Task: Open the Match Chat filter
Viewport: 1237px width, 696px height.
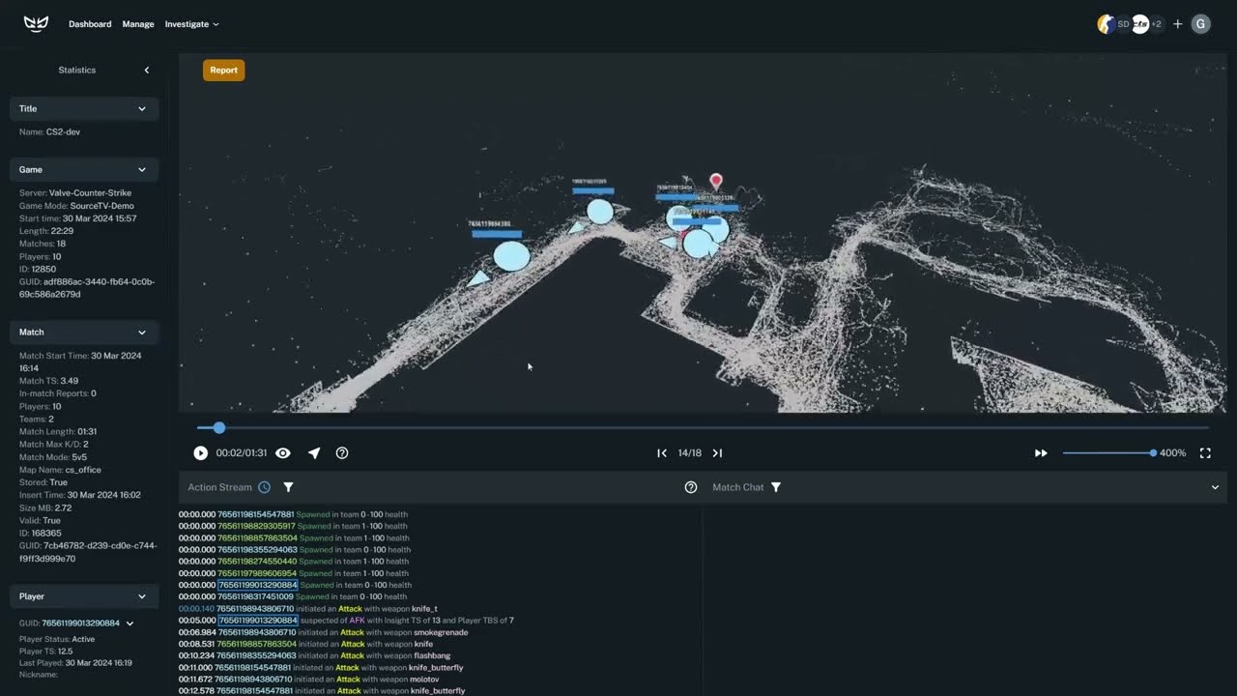Action: [x=776, y=487]
